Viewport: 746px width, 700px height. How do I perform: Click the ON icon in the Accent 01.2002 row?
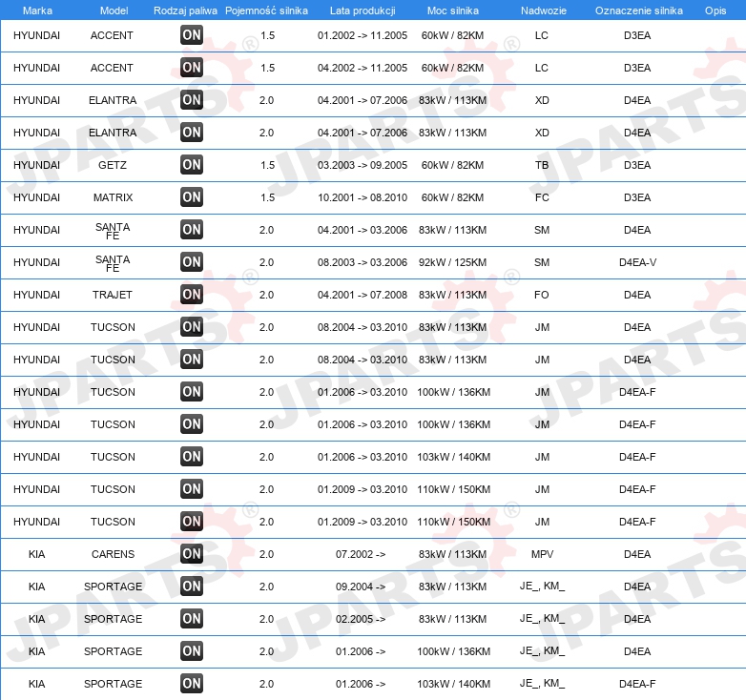pyautogui.click(x=192, y=34)
